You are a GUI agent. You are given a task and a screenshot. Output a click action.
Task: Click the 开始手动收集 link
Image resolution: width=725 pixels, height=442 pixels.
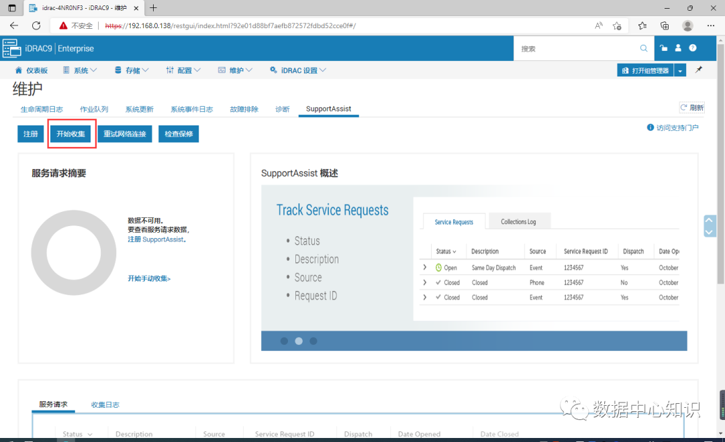(149, 278)
